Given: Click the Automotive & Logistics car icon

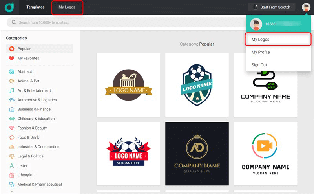Looking at the screenshot, I should coord(12,100).
